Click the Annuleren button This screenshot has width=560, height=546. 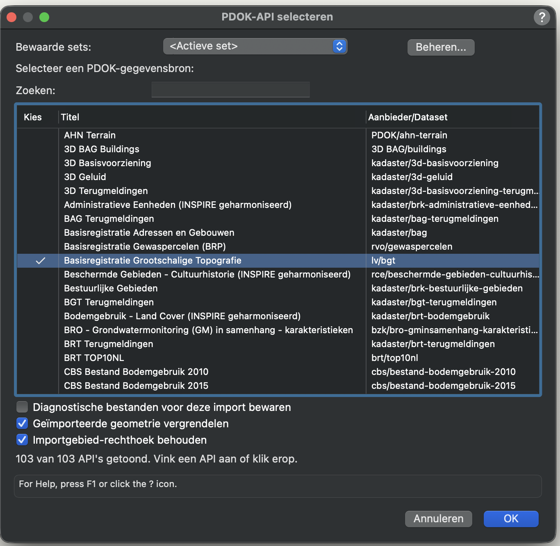(438, 519)
